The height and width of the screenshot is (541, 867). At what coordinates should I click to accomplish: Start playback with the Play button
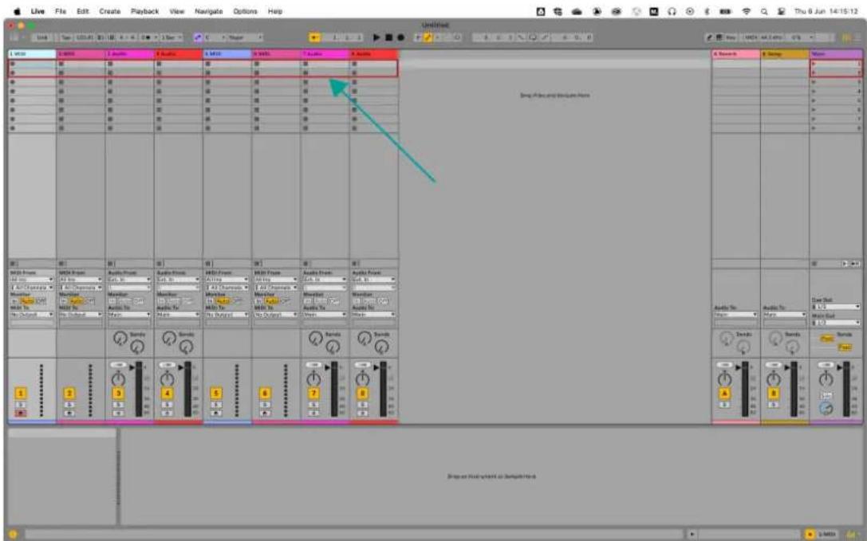pyautogui.click(x=376, y=37)
